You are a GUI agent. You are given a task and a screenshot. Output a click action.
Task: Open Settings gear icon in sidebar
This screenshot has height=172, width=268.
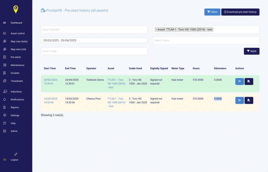point(5,115)
